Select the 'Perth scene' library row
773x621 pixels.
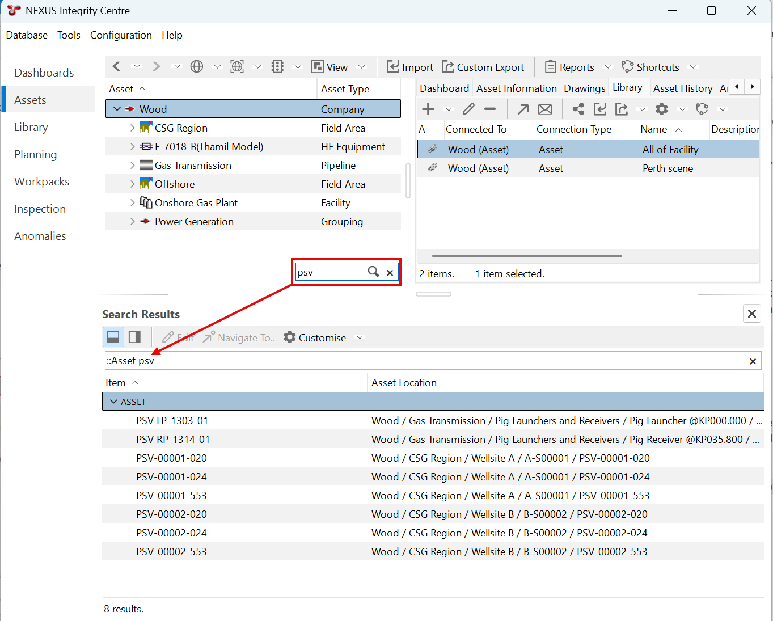tap(588, 168)
